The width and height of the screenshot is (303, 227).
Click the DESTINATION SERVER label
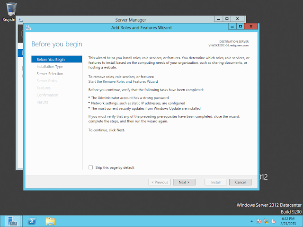click(x=234, y=42)
